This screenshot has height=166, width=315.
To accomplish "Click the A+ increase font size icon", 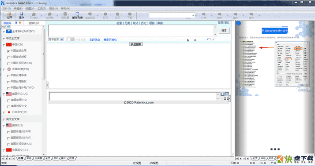I will pos(208,40).
